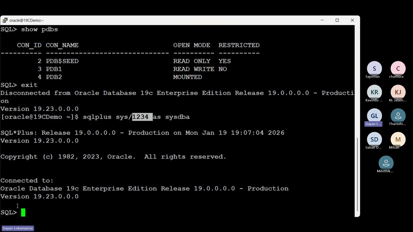
Task: Click the 'exit' command text
Action: click(29, 85)
